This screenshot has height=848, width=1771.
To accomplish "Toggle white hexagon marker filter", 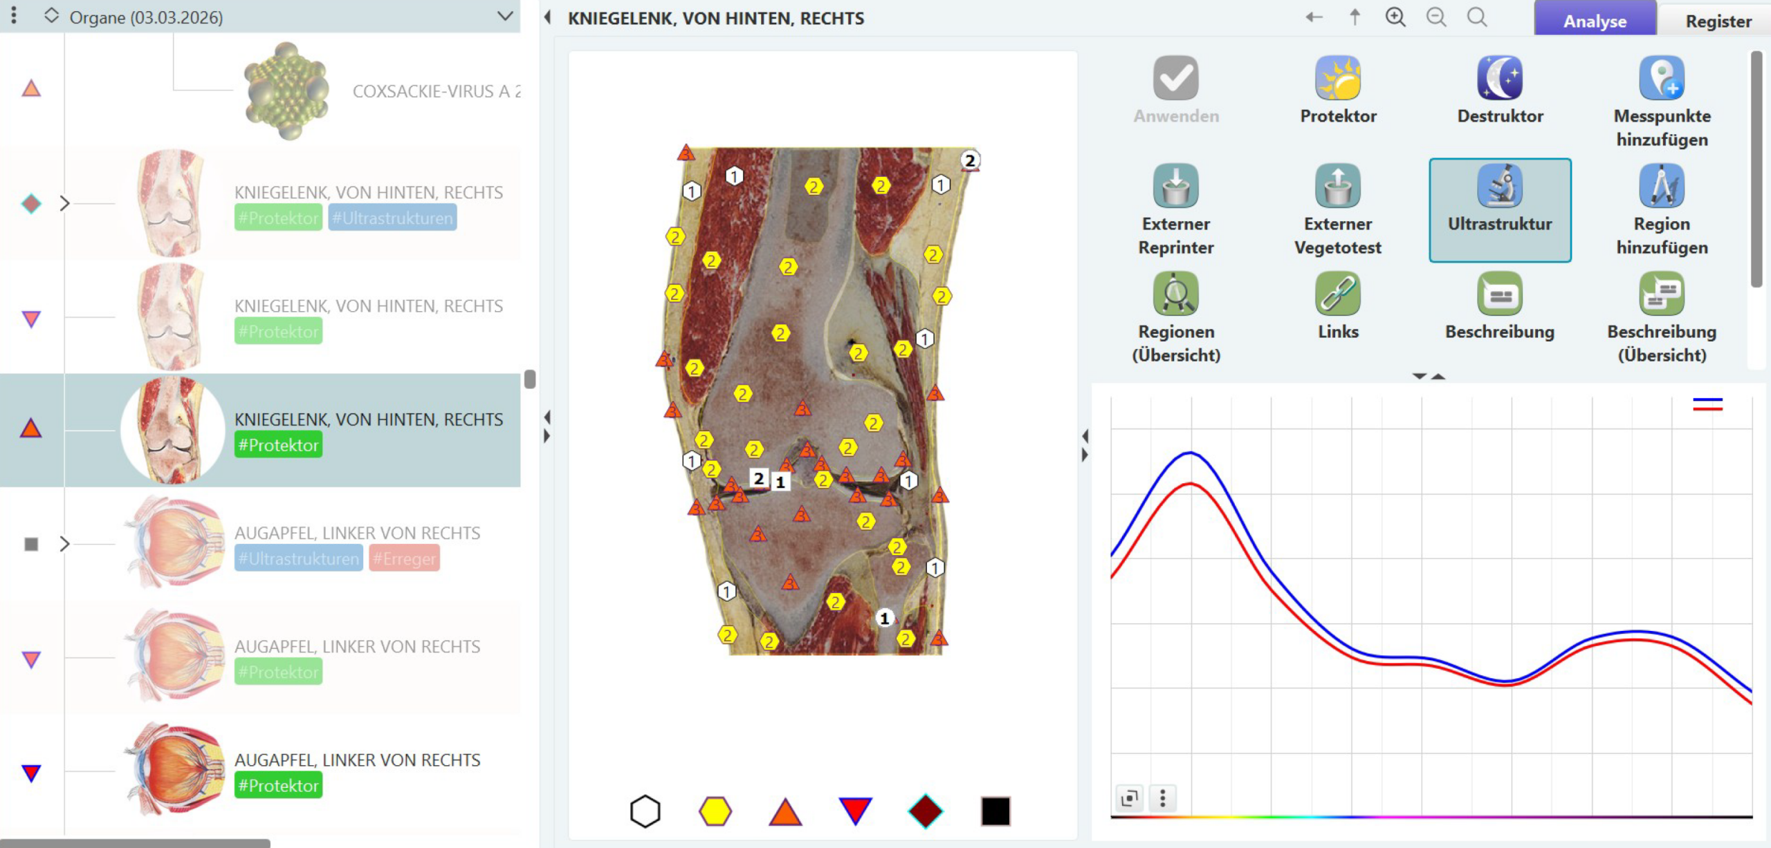I will (x=645, y=811).
